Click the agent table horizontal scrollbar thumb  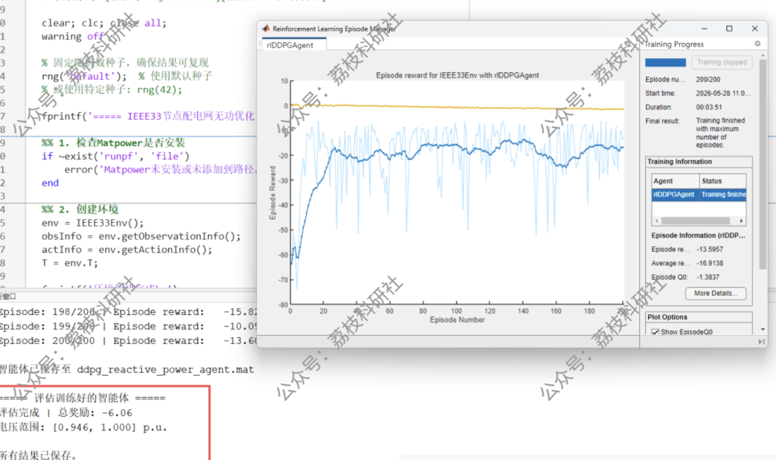[695, 221]
